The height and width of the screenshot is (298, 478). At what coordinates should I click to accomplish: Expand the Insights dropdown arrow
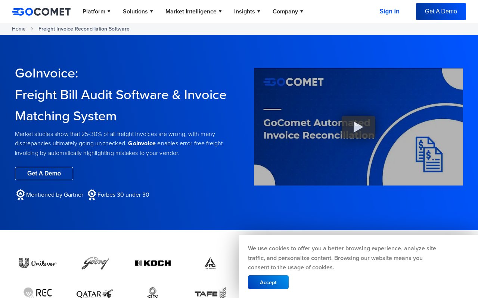(259, 11)
